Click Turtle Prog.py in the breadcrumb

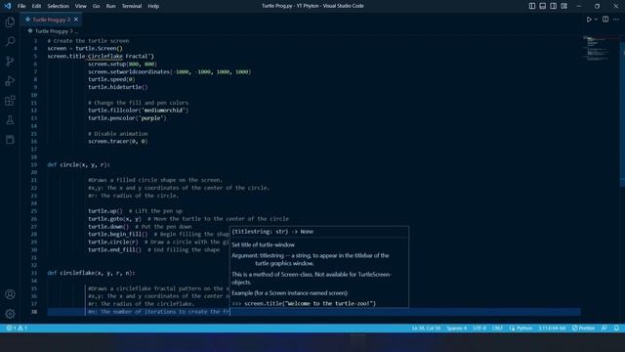click(x=52, y=30)
